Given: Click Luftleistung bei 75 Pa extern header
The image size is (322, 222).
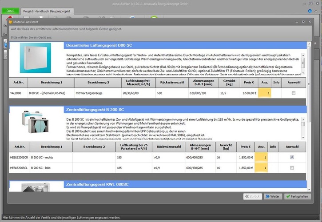Looking at the screenshot, I should click(134, 147).
